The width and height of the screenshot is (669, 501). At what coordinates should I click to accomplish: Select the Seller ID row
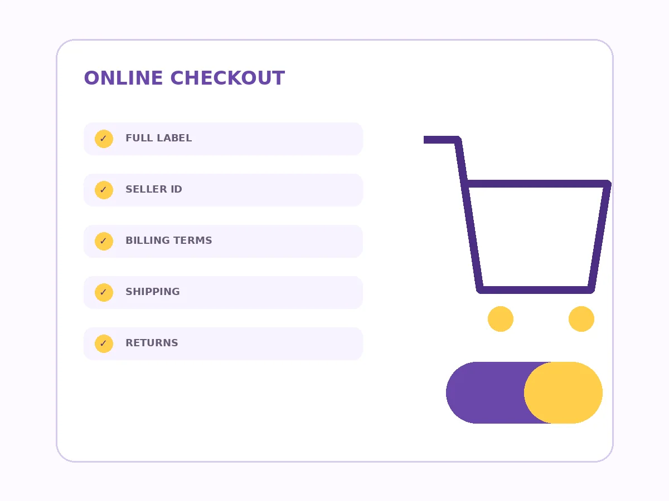pos(223,190)
